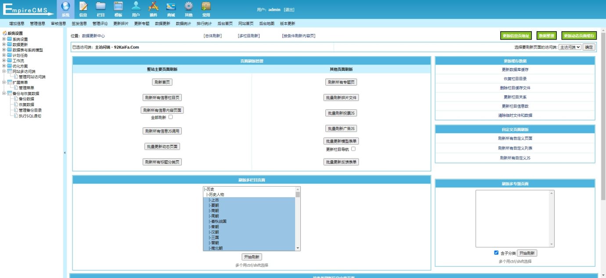This screenshot has height=278, width=606.
Task: Click the 批量刷新碎片文件 button
Action: 342,97
